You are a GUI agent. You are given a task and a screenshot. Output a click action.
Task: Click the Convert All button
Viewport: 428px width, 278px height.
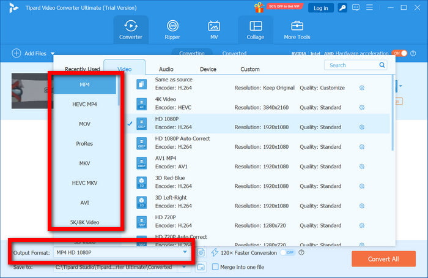pos(383,258)
